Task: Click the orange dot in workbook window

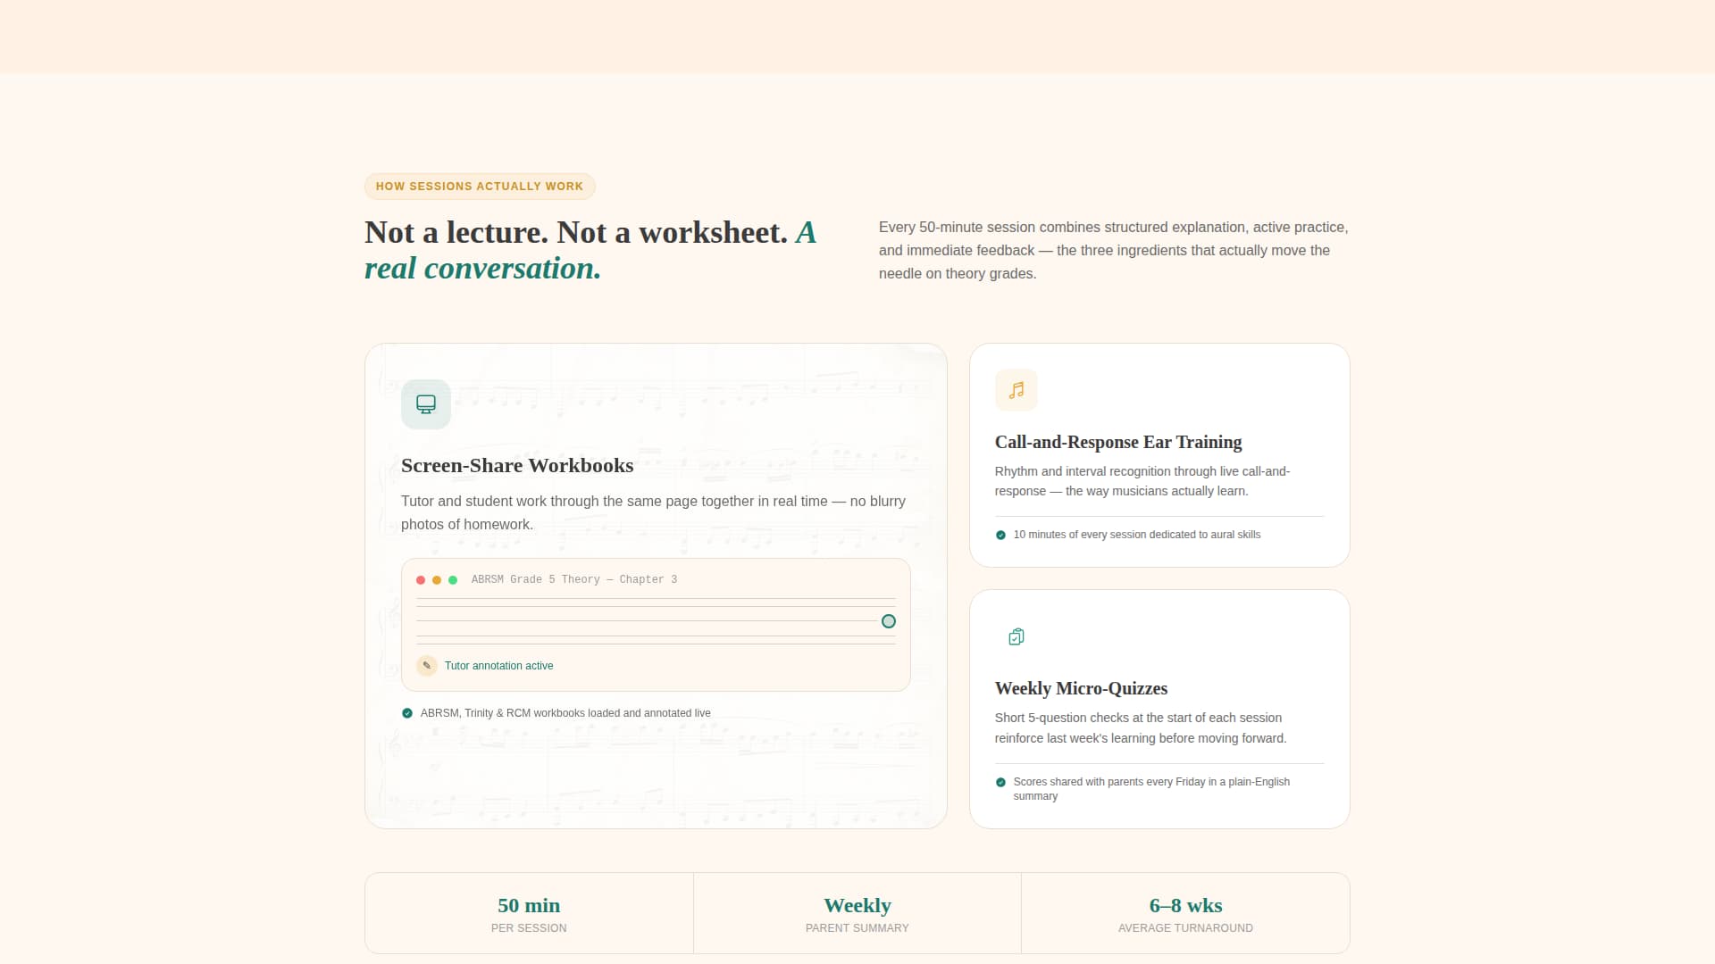Action: click(x=437, y=580)
